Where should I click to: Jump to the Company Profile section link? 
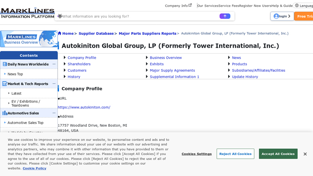(82, 57)
